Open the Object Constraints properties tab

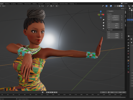coord(128,66)
